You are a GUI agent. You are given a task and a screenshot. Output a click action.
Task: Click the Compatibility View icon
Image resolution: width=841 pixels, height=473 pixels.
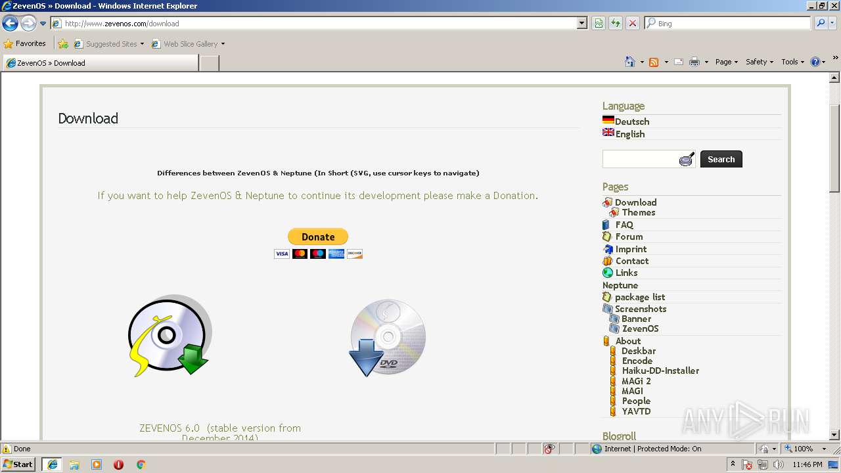599,24
